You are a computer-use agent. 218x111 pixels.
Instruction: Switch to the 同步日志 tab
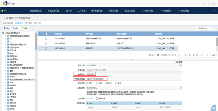(37, 23)
